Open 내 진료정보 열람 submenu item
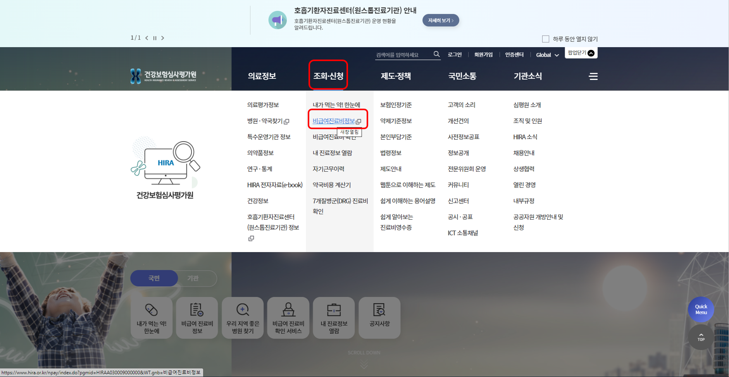The image size is (729, 377). [x=333, y=153]
